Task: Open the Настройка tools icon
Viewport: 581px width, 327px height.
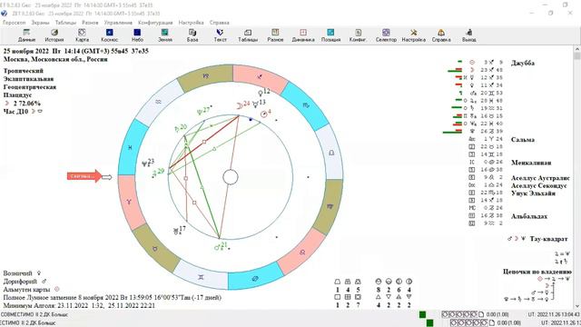Action: pos(414,35)
